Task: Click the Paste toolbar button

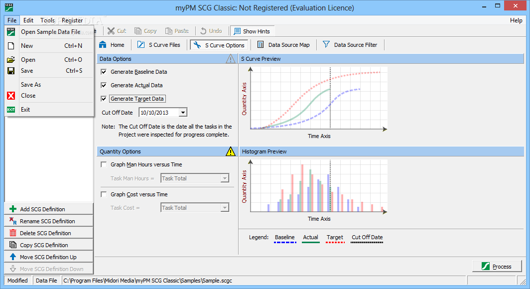Action: click(177, 31)
